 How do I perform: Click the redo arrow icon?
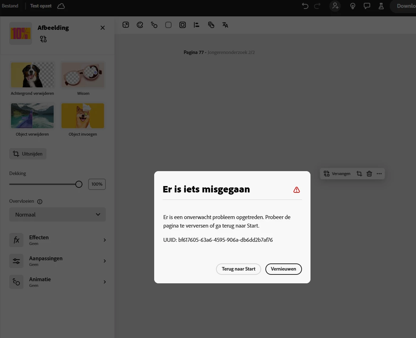pos(317,6)
